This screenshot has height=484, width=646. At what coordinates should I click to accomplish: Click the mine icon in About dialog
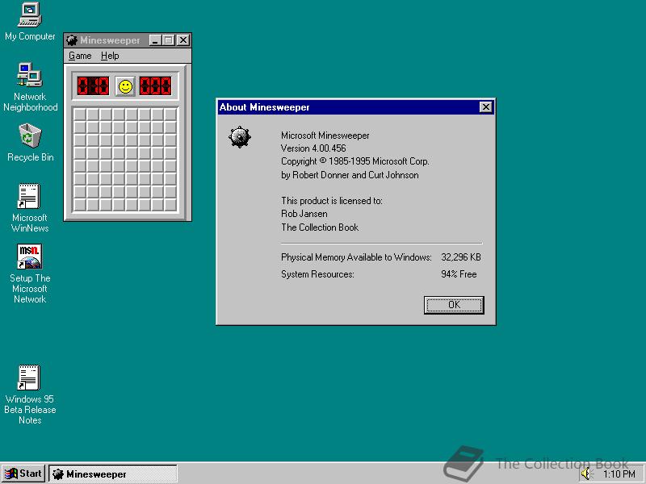(240, 137)
